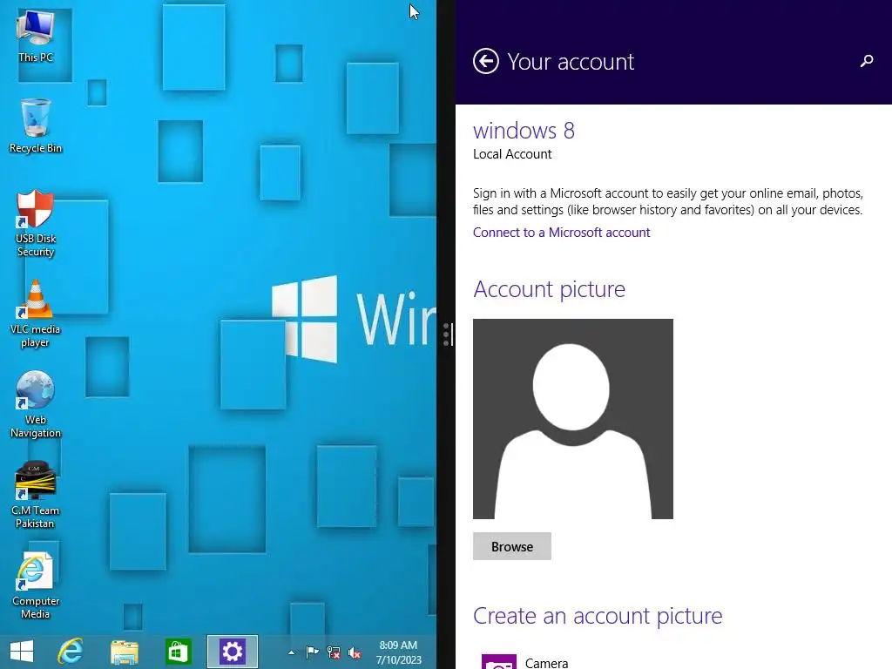Click the Browse button for account picture
The height and width of the screenshot is (669, 892).
[511, 546]
